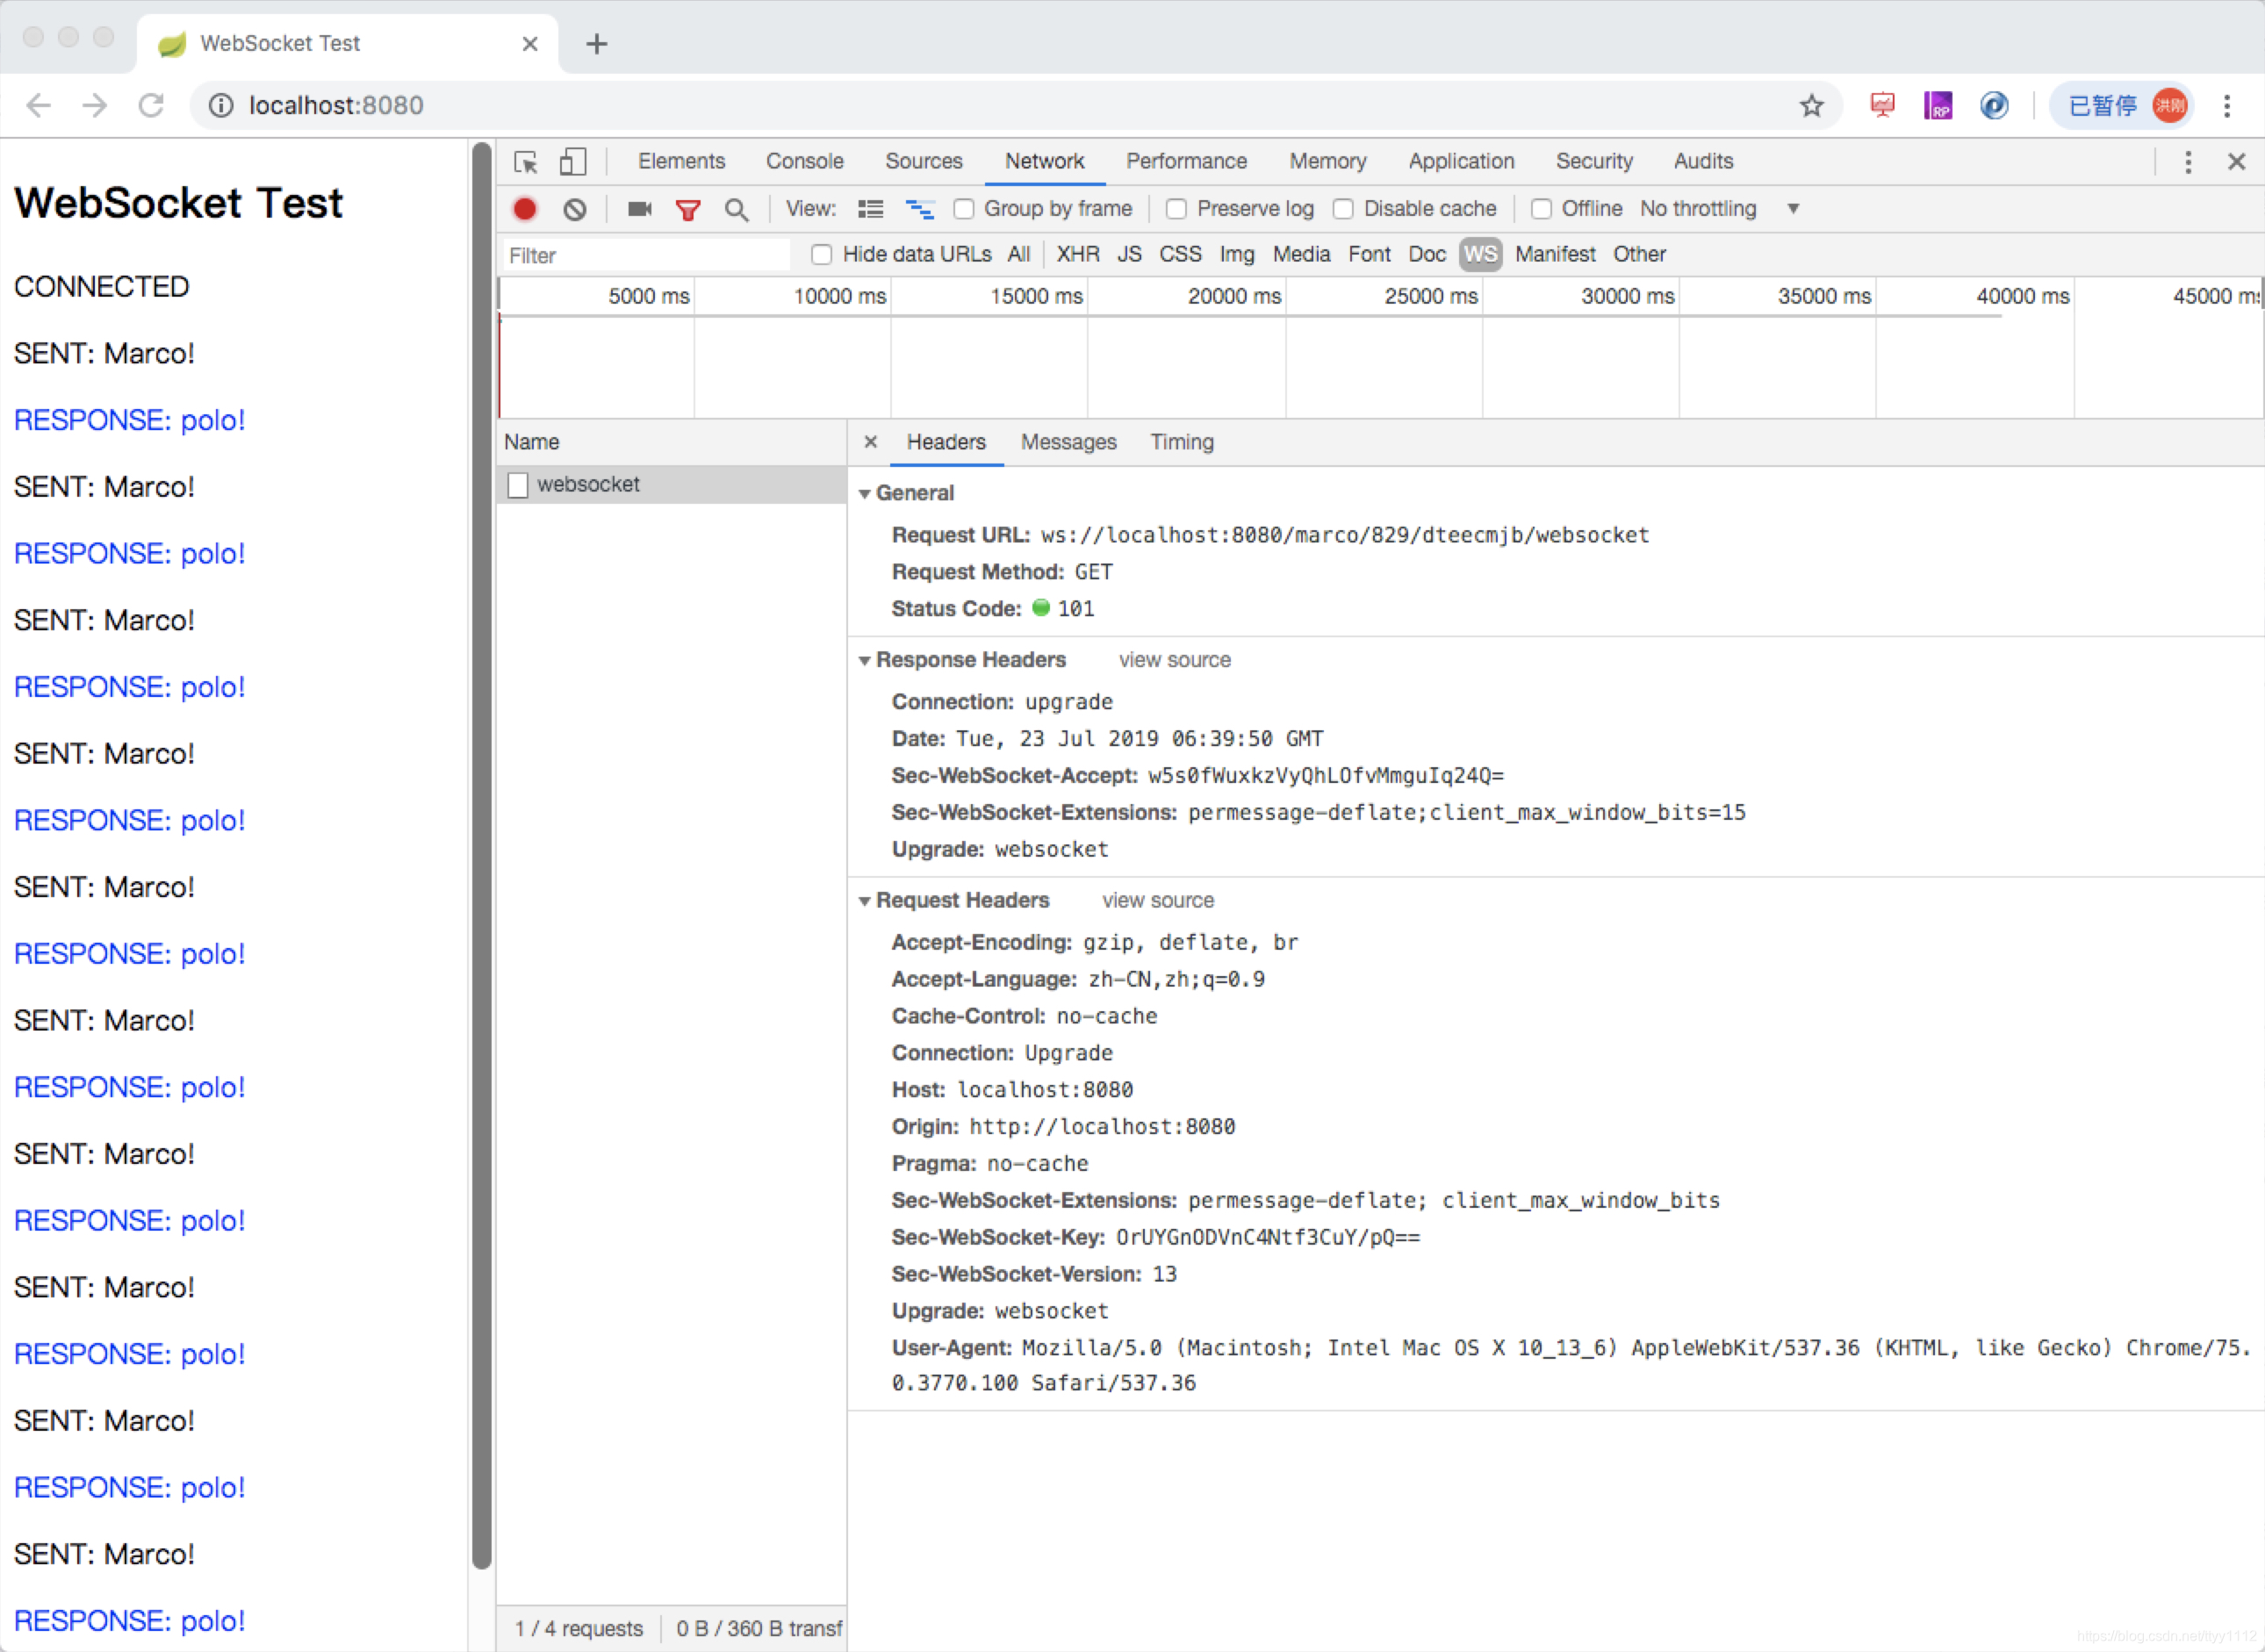
Task: Open the blue circular extension icon
Action: tap(1994, 105)
